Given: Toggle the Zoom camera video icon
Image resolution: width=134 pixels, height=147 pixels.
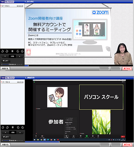Looking at the screenshot, I should pyautogui.click(x=42, y=136).
